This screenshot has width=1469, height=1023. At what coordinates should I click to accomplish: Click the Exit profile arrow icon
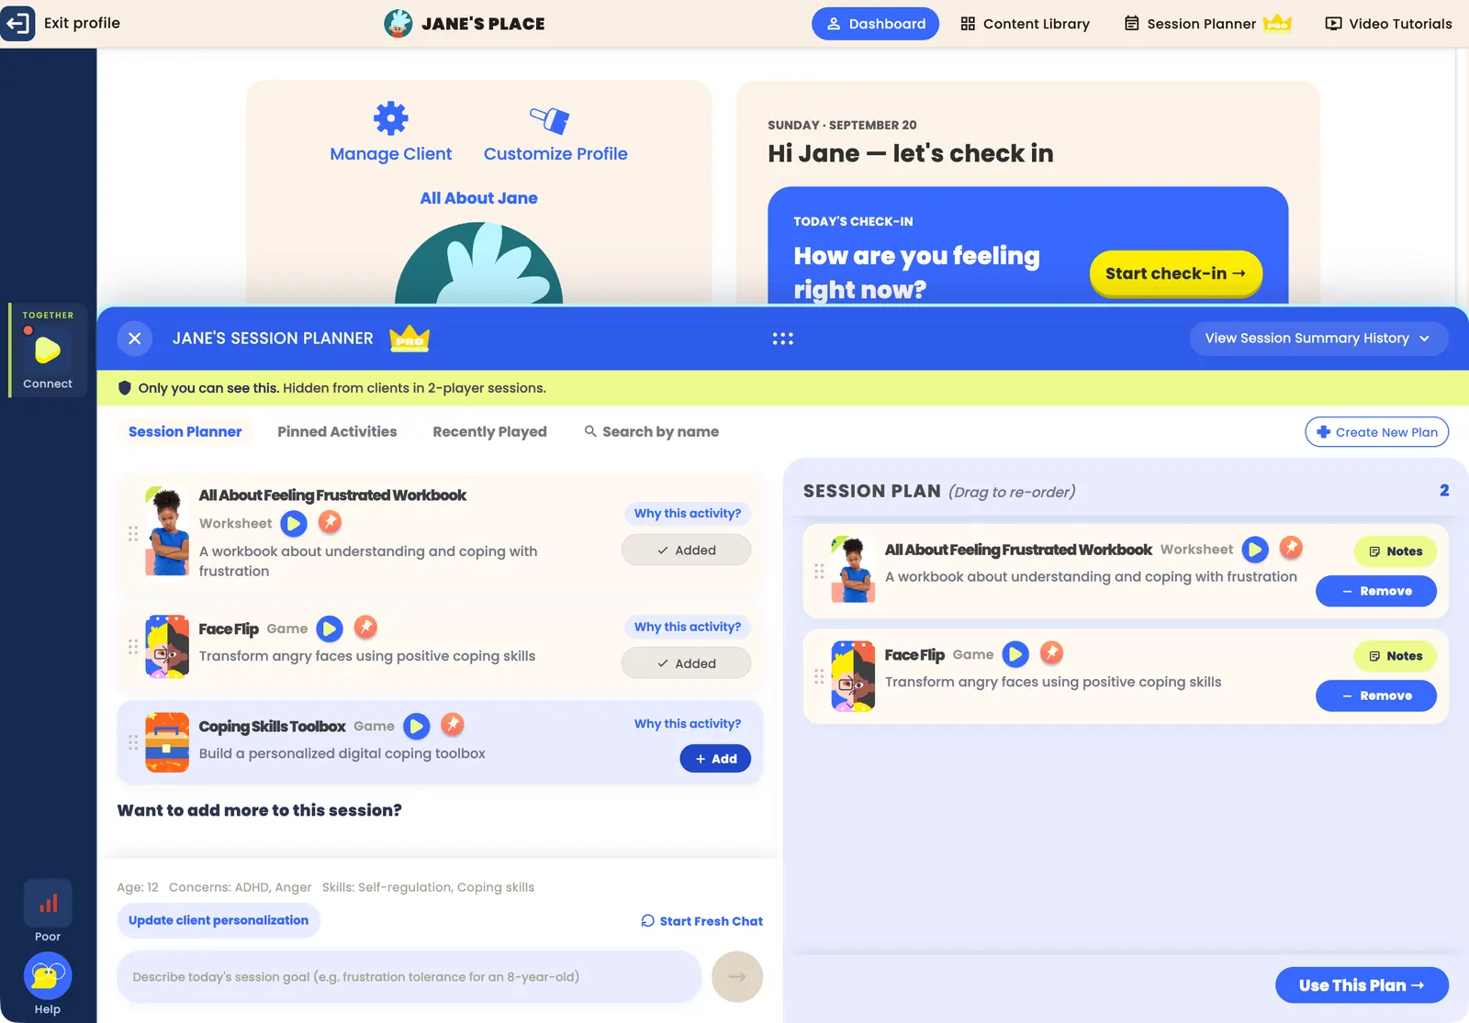pos(18,23)
